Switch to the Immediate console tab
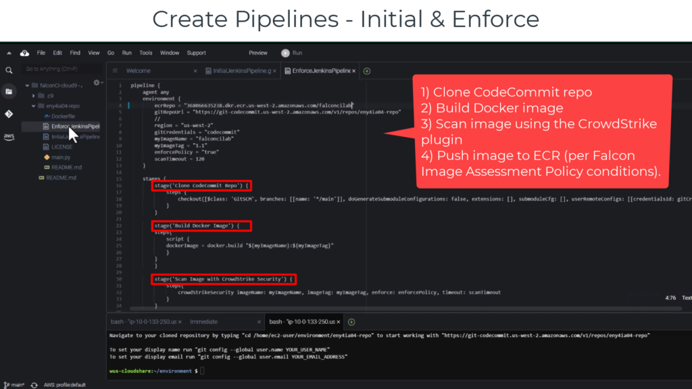 [x=204, y=322]
